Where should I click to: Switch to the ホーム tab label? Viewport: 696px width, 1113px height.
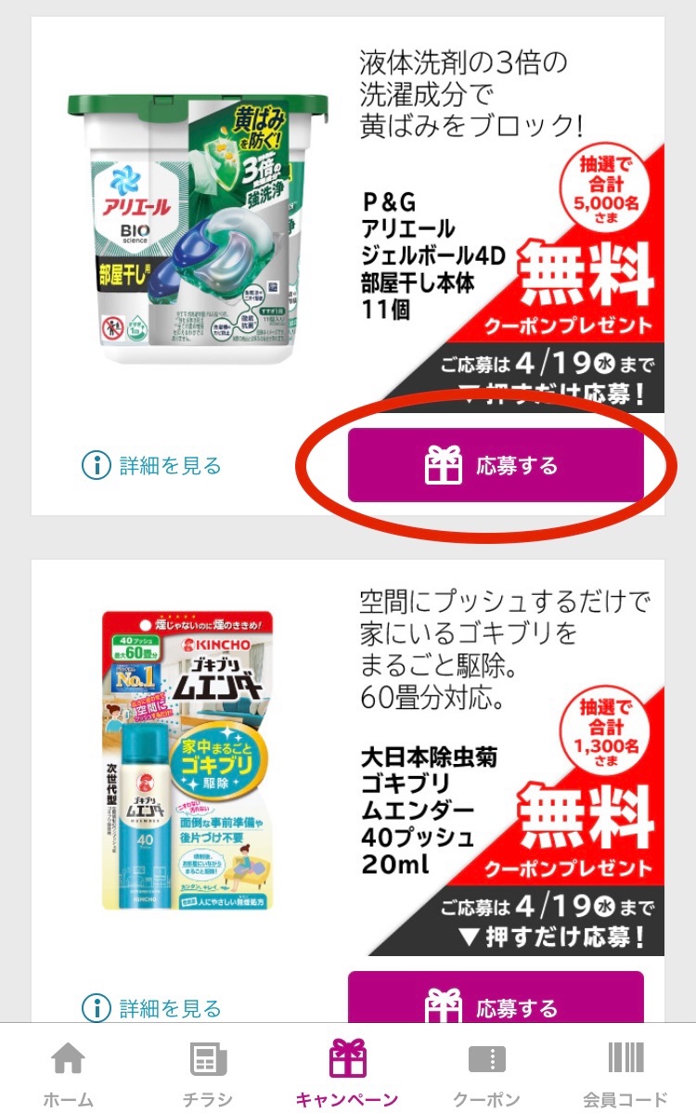(x=68, y=1099)
